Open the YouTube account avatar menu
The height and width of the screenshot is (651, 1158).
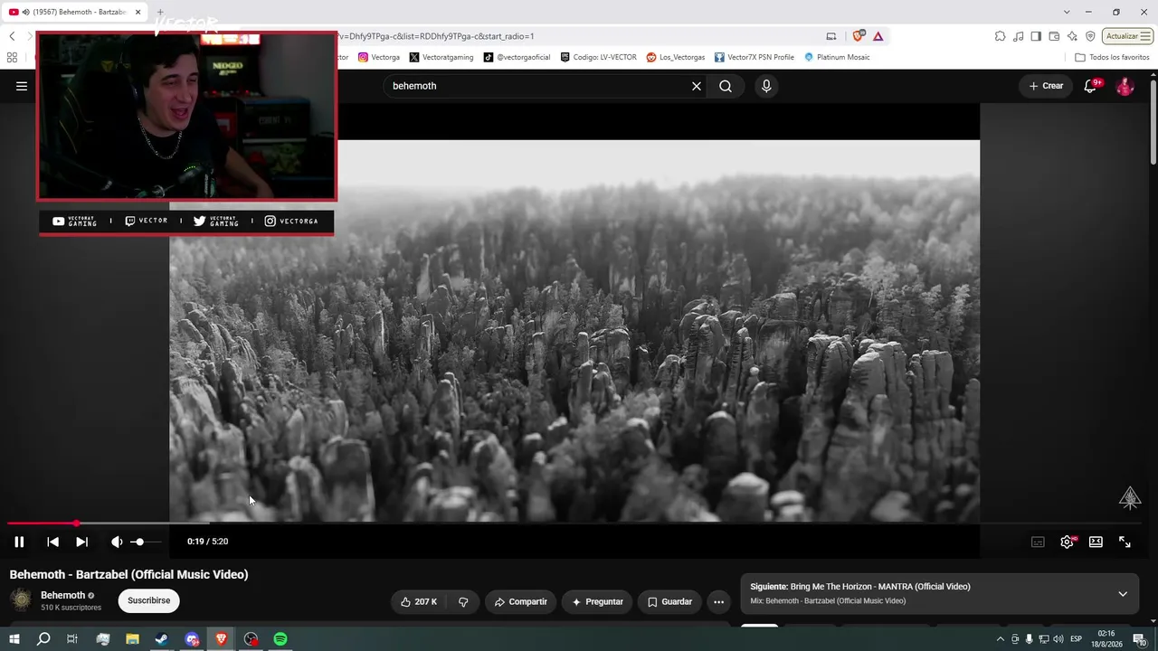pyautogui.click(x=1125, y=86)
